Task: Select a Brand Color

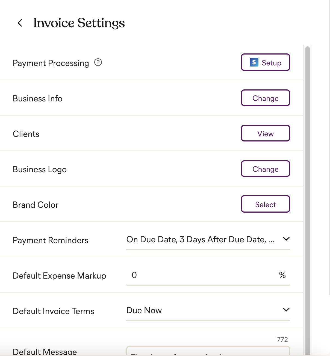Action: coord(265,204)
